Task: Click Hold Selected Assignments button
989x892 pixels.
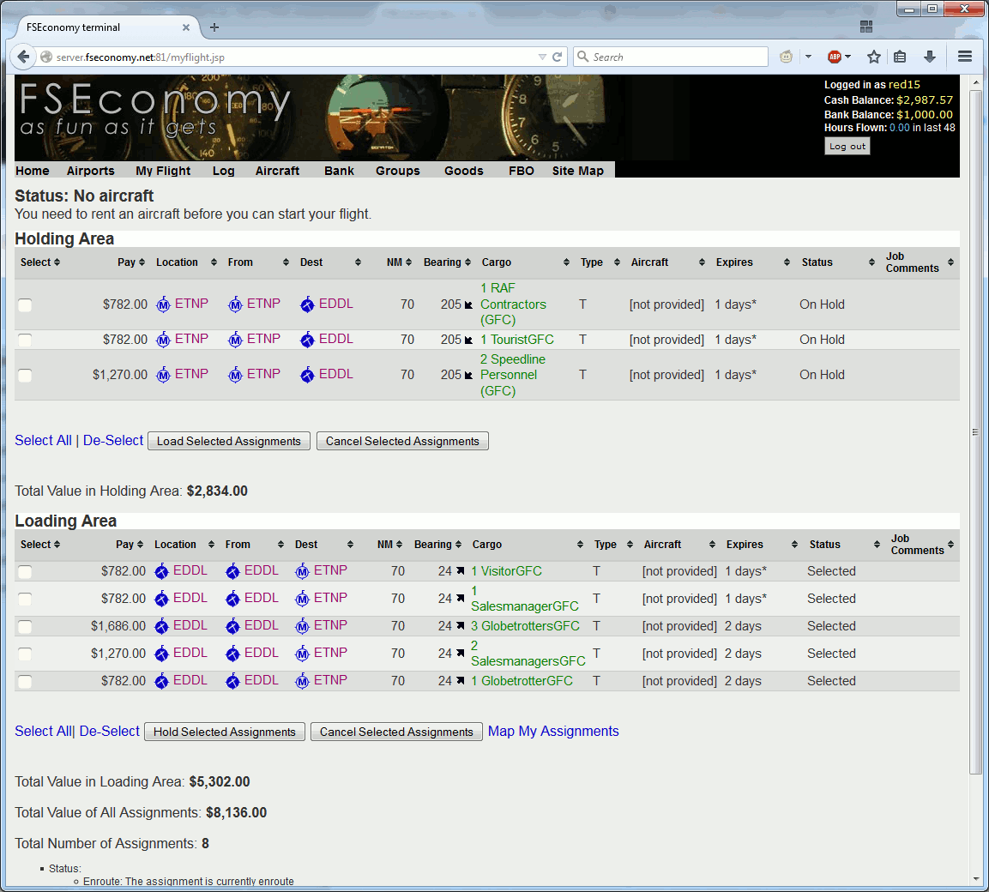Action: [x=225, y=732]
